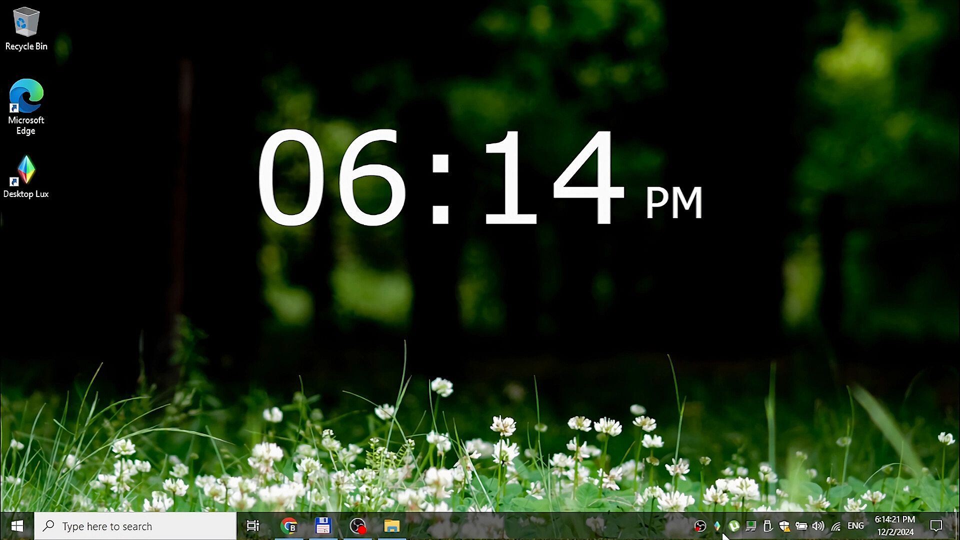Screen dimensions: 960x540
Task: Switch input language via ENG indicator
Action: point(855,526)
